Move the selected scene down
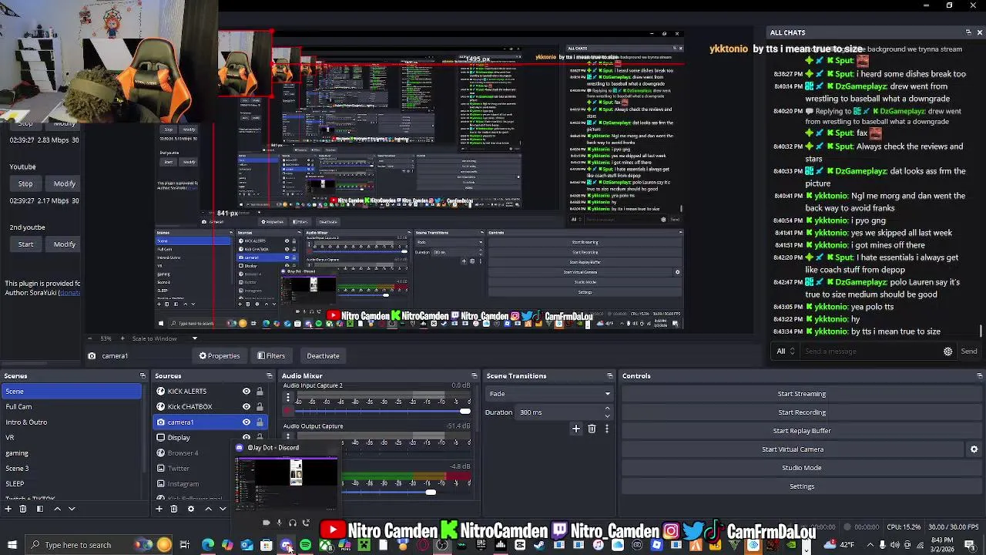 72,509
